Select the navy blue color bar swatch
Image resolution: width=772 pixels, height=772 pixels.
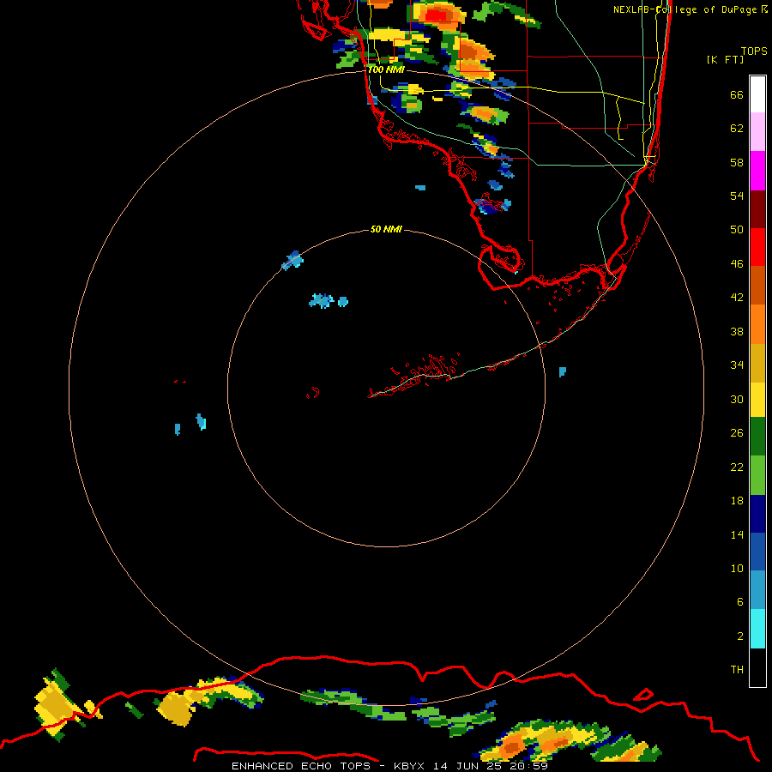(757, 514)
